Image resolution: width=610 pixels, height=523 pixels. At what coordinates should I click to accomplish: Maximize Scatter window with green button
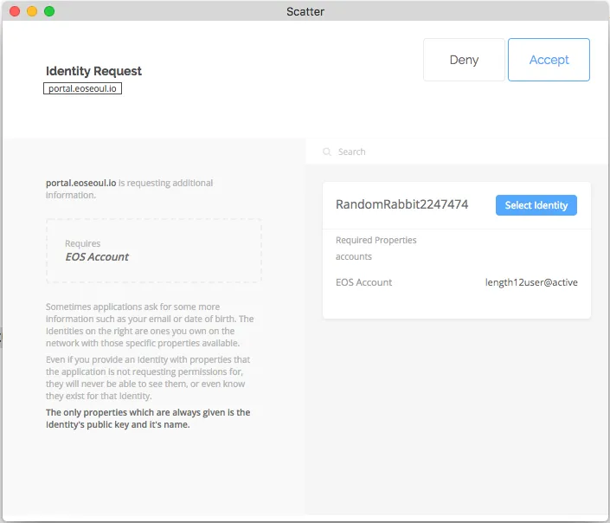(x=49, y=11)
